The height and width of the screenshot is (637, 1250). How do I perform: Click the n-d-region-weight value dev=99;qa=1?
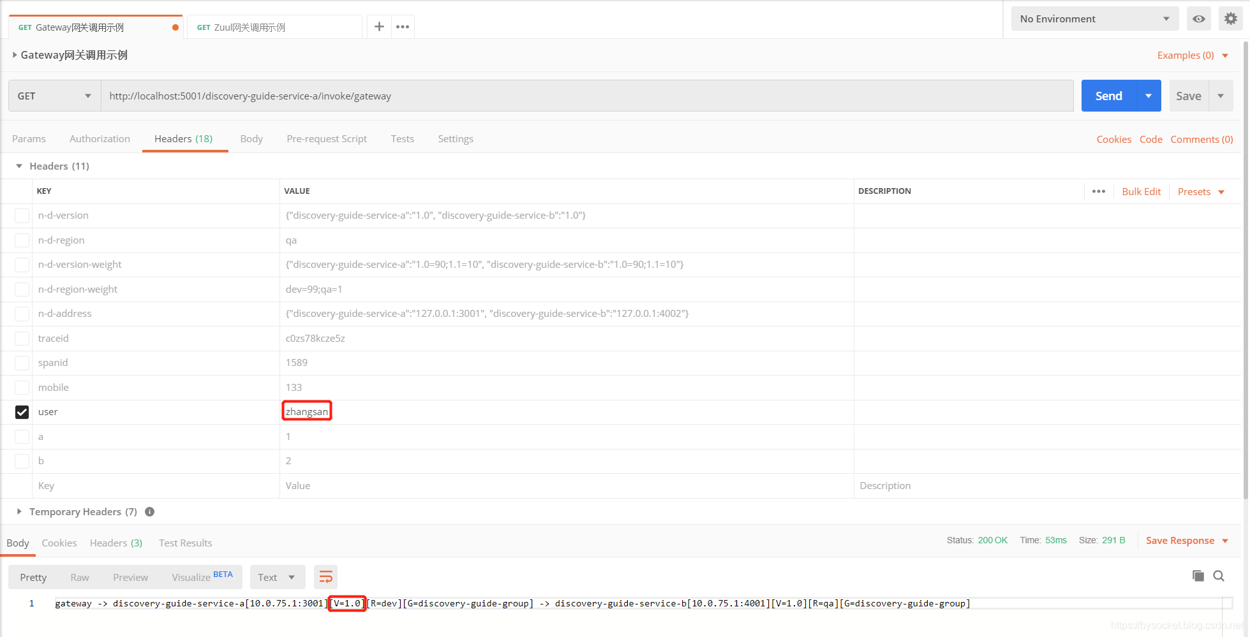pyautogui.click(x=314, y=289)
